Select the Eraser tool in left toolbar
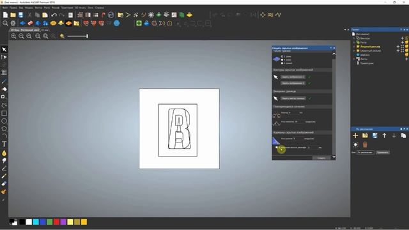 tap(4, 183)
